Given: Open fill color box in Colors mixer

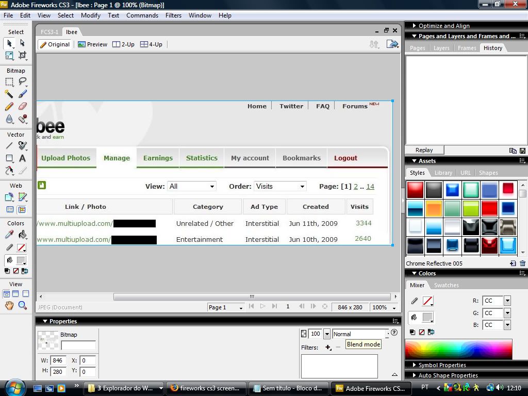Looking at the screenshot, I should (x=427, y=317).
